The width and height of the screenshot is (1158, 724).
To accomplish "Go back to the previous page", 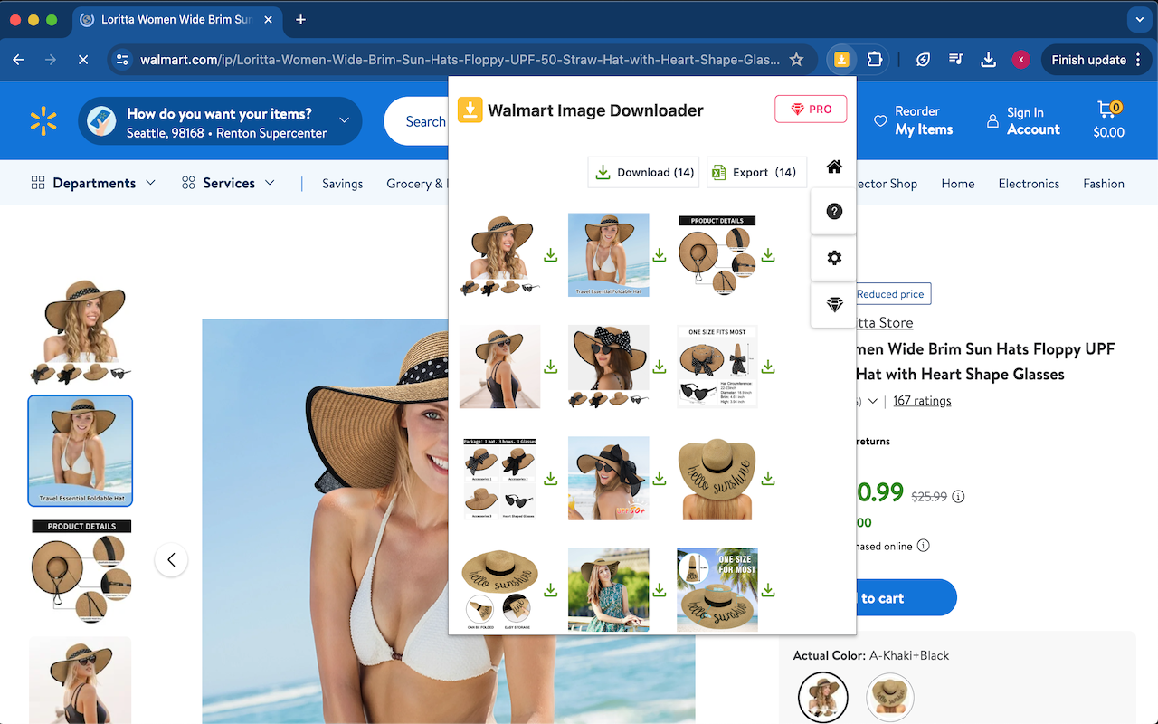I will (19, 60).
